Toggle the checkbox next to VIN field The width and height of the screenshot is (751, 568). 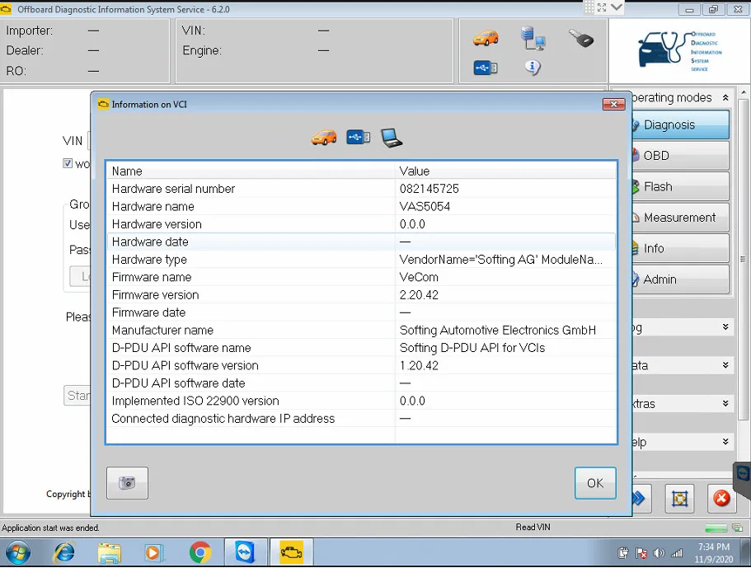pyautogui.click(x=68, y=163)
